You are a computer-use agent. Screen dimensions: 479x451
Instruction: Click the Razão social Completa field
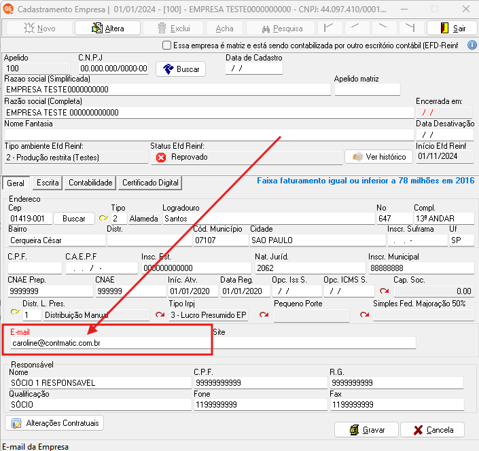point(209,113)
